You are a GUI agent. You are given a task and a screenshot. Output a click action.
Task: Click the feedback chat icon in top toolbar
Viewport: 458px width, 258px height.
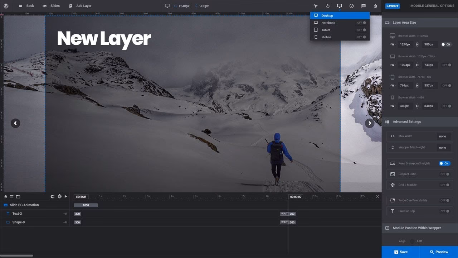363,6
